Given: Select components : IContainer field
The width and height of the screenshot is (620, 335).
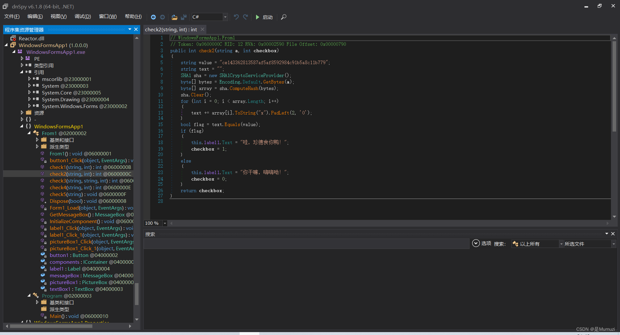Looking at the screenshot, I should pyautogui.click(x=91, y=262).
